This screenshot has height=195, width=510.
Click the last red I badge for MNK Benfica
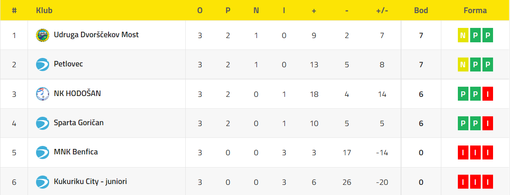pos(488,153)
